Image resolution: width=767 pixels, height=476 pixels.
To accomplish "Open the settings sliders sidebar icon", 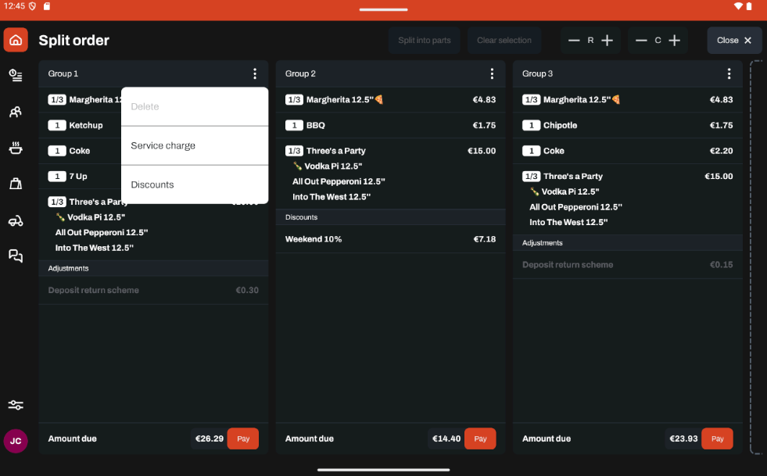I will 16,405.
